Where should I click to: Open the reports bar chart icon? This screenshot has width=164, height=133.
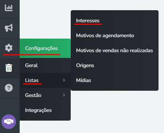(x=9, y=8)
